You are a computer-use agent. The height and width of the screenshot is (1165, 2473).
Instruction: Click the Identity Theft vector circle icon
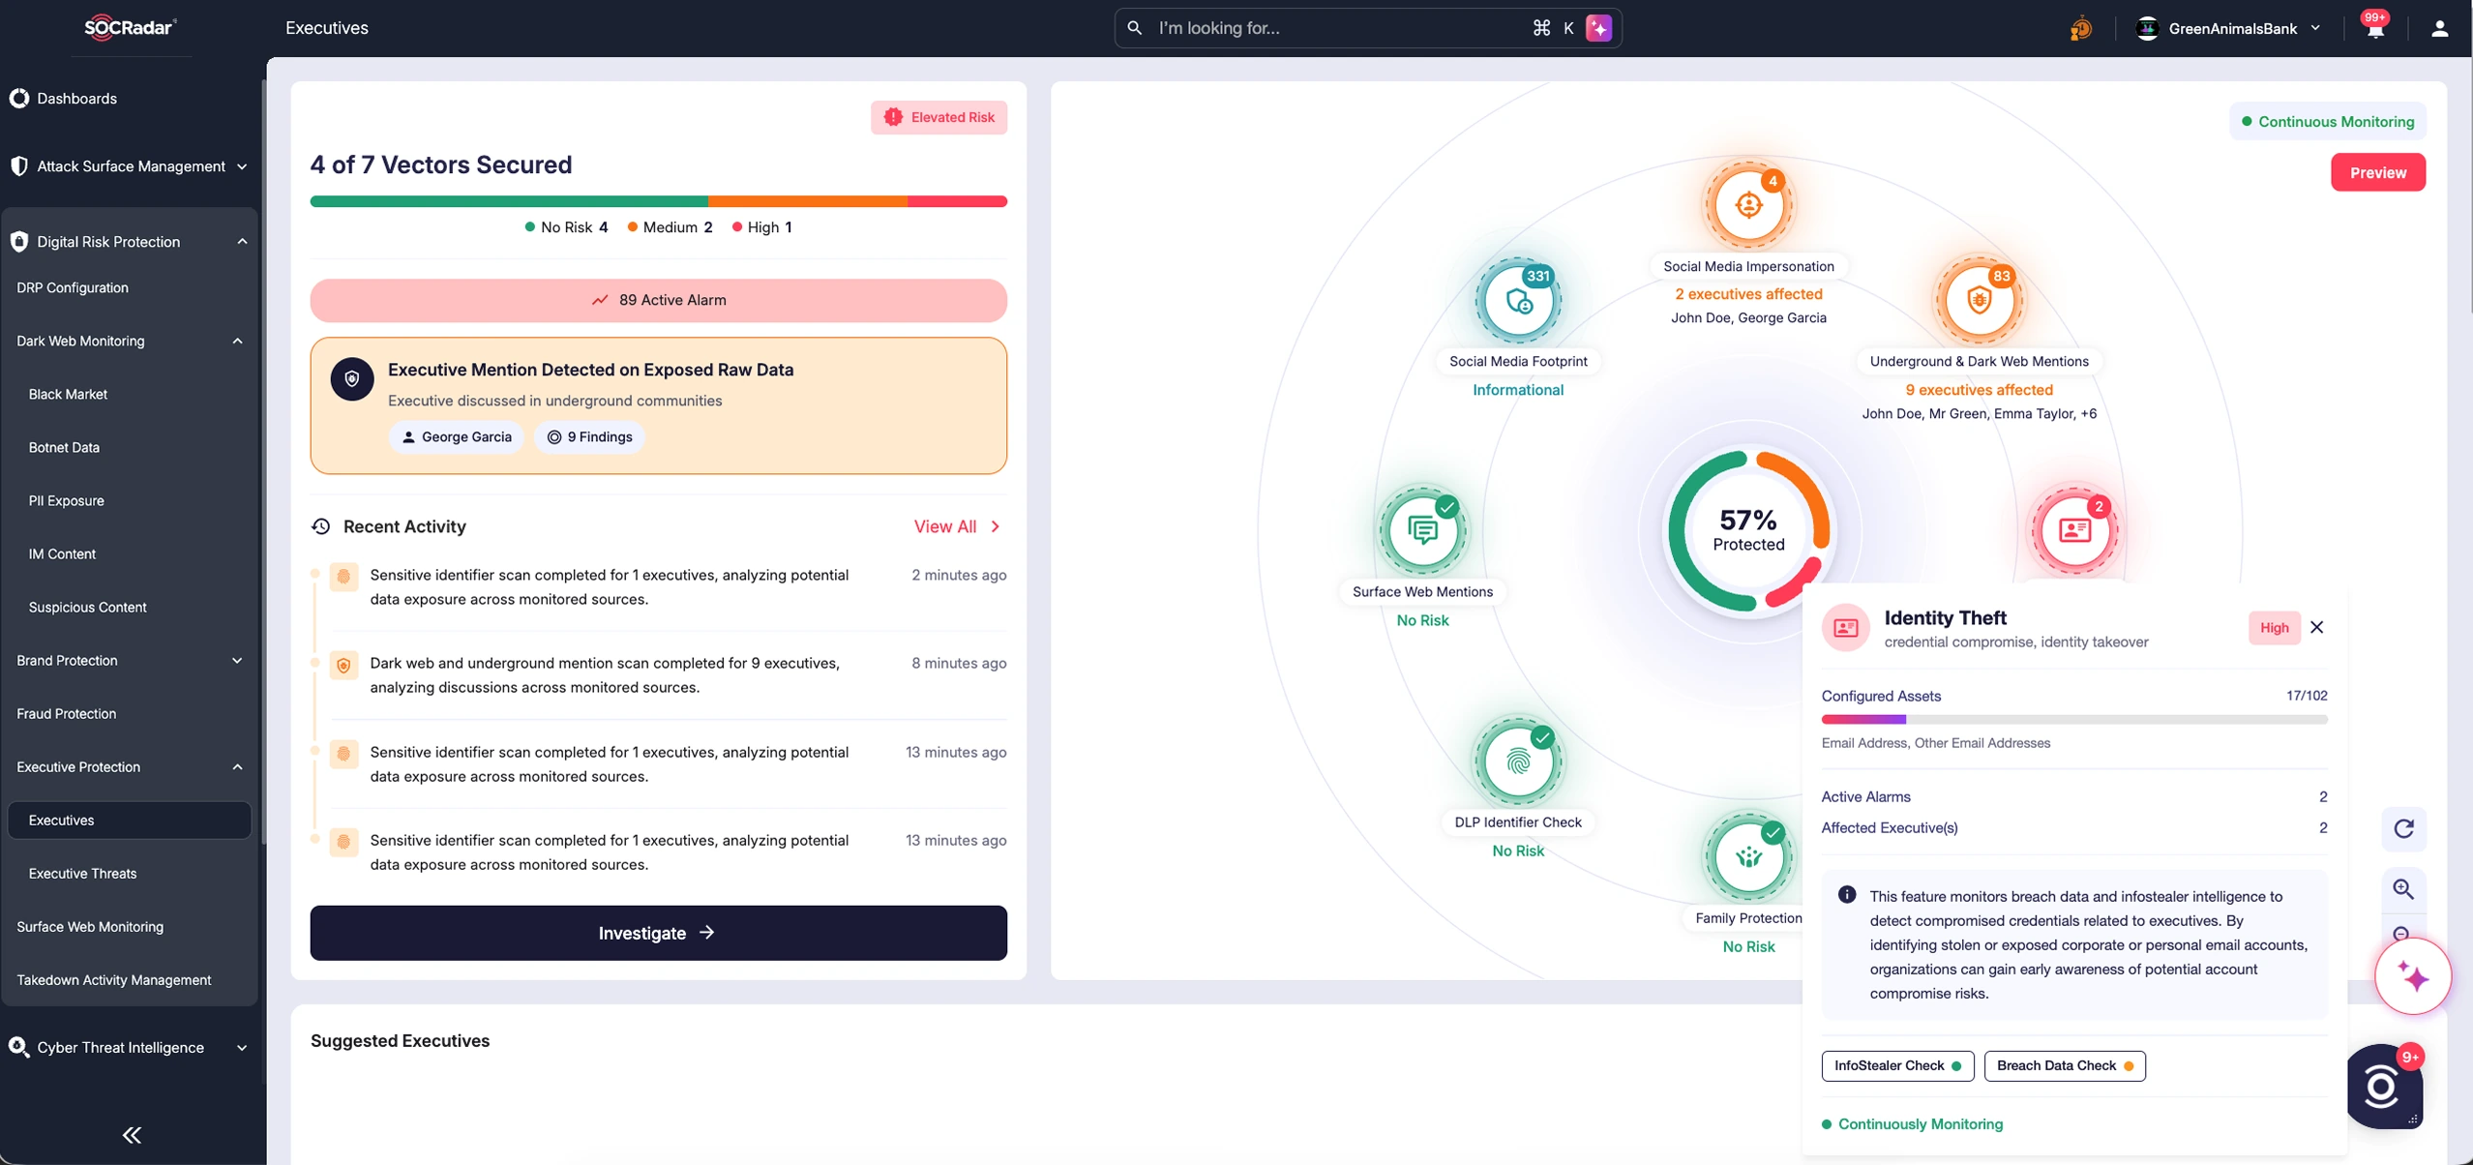point(2074,530)
